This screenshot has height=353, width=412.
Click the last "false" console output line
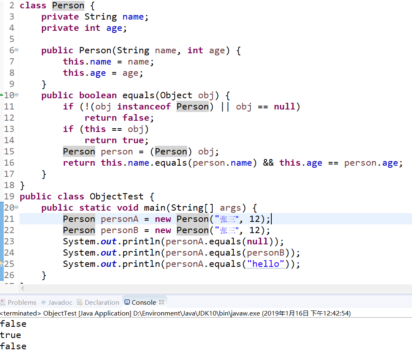pyautogui.click(x=13, y=346)
